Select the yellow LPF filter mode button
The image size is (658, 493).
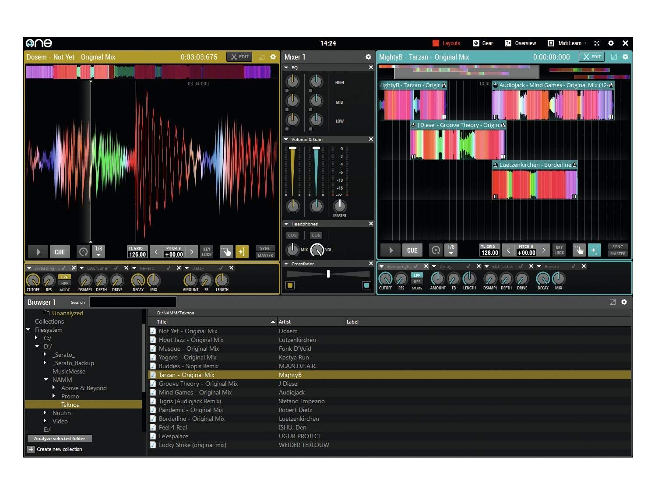point(64,277)
